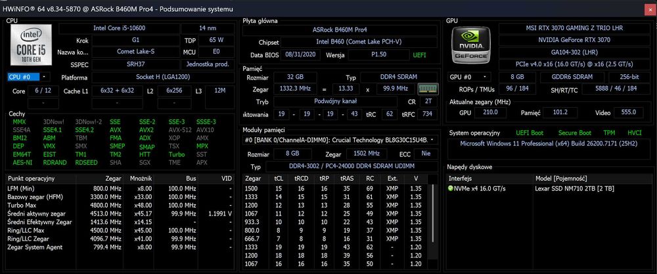Click the 'MMX' feature flag
The height and width of the screenshot is (274, 657).
19,122
